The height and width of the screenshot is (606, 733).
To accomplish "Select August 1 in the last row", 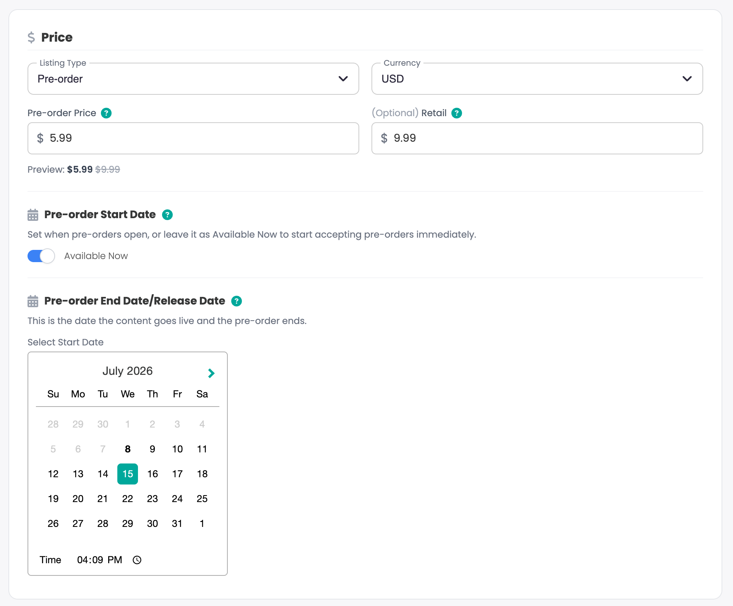I will (x=202, y=523).
